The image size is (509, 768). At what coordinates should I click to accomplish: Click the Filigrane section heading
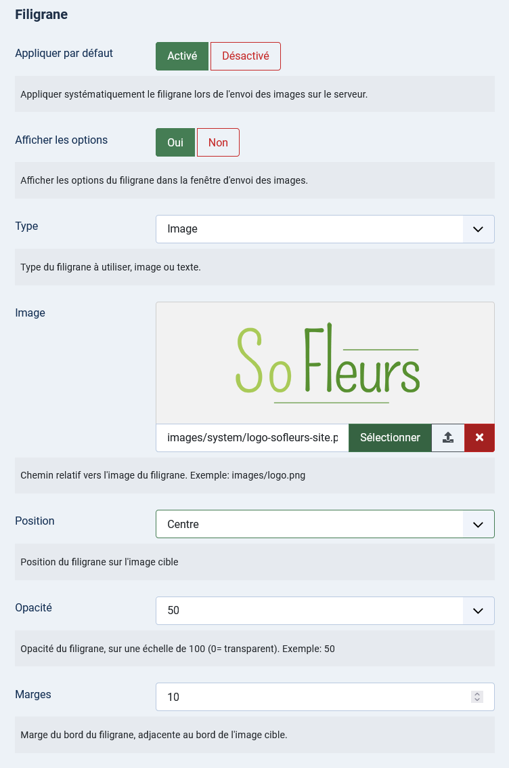click(41, 15)
